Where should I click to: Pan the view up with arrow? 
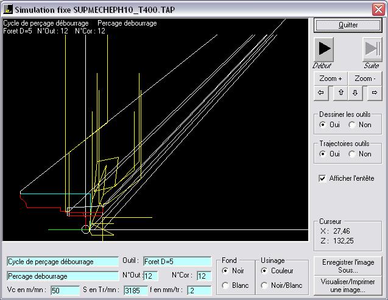click(x=341, y=92)
